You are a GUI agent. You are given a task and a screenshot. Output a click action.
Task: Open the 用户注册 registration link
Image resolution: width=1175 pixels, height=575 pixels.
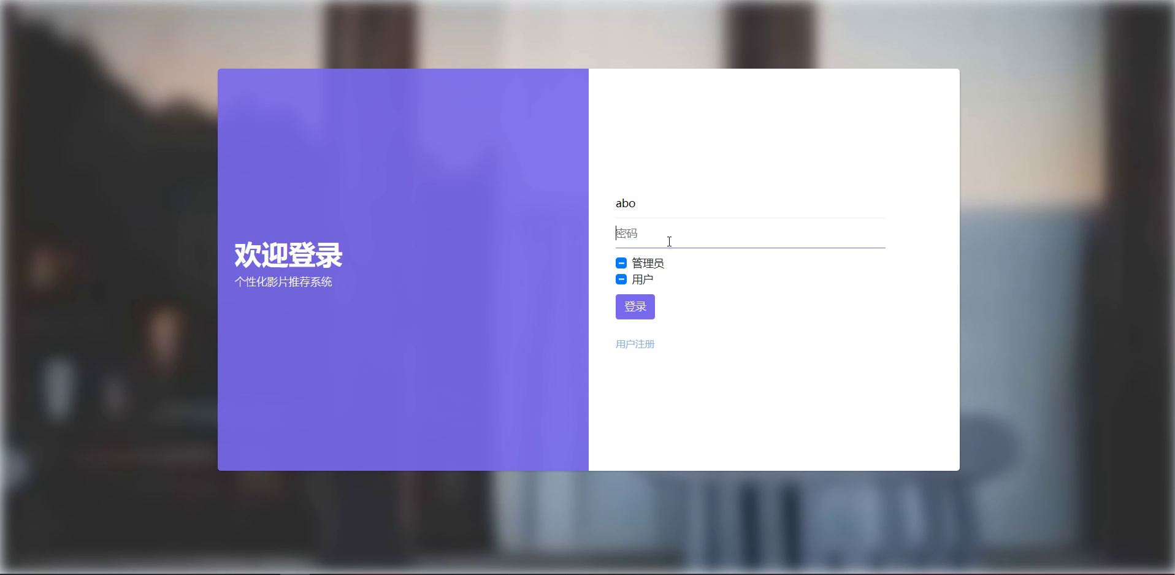pyautogui.click(x=635, y=344)
